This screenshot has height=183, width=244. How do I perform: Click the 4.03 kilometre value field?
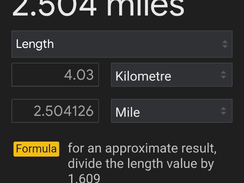coord(55,75)
